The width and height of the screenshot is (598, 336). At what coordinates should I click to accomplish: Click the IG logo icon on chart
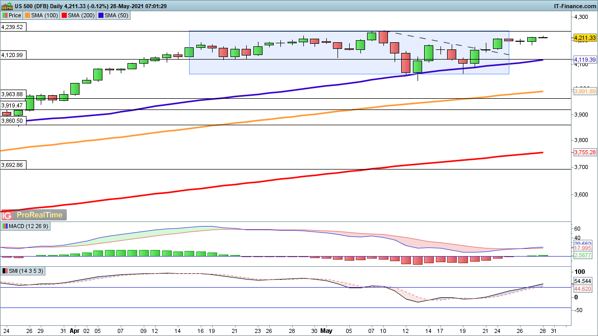click(x=8, y=215)
